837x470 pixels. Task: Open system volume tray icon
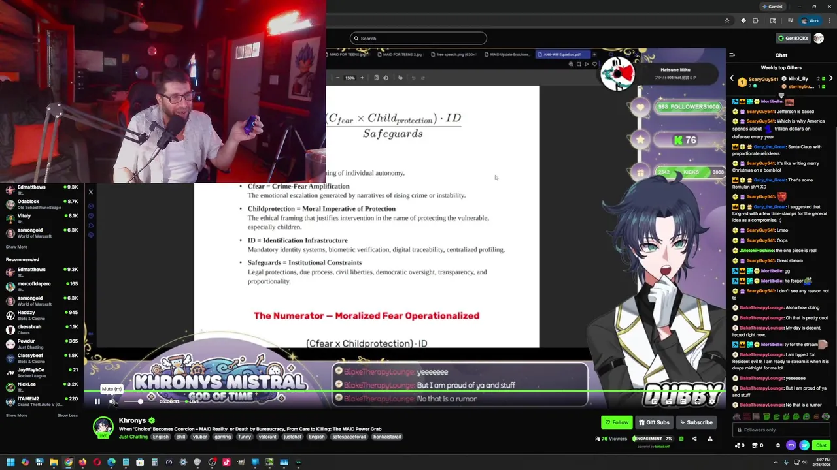tap(804, 462)
